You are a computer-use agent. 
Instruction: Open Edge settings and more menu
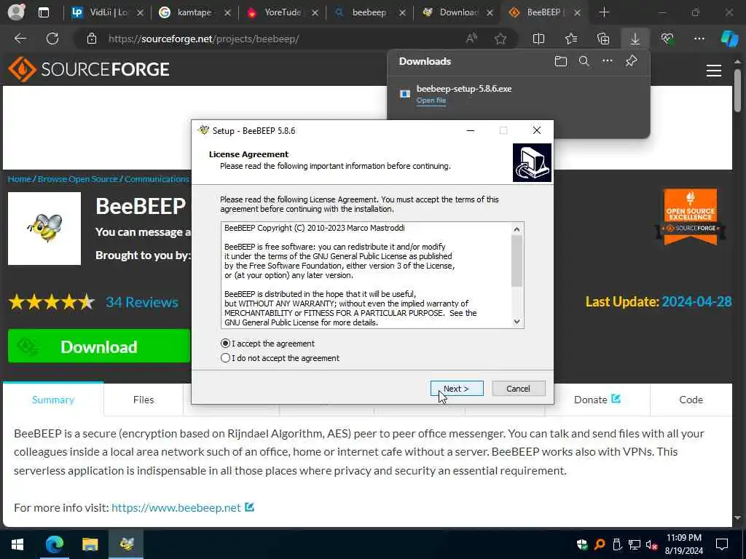699,39
